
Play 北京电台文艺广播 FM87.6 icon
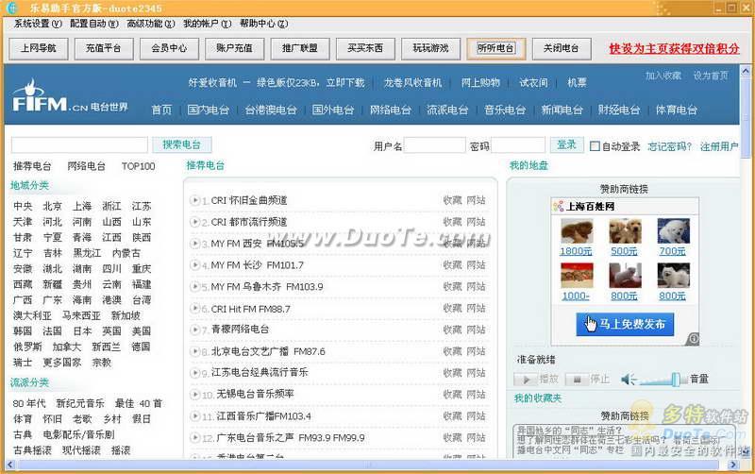point(195,351)
